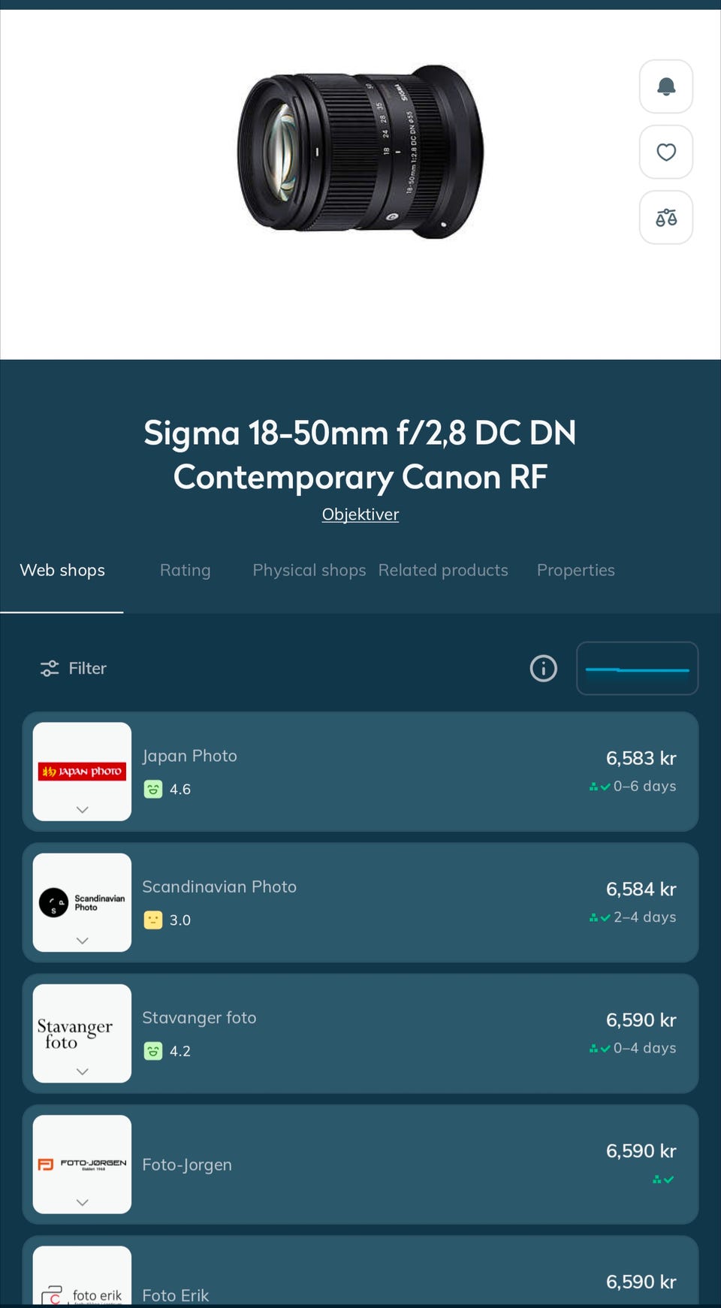Switch to the Rating tab
Screen dimensions: 721x1308
click(x=185, y=570)
